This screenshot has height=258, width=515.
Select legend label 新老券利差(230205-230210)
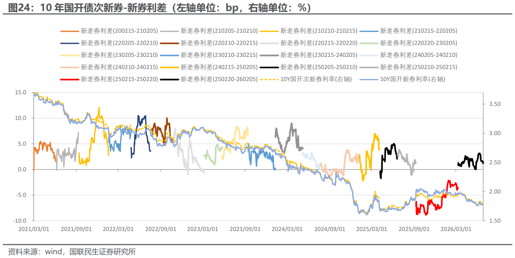point(120,55)
